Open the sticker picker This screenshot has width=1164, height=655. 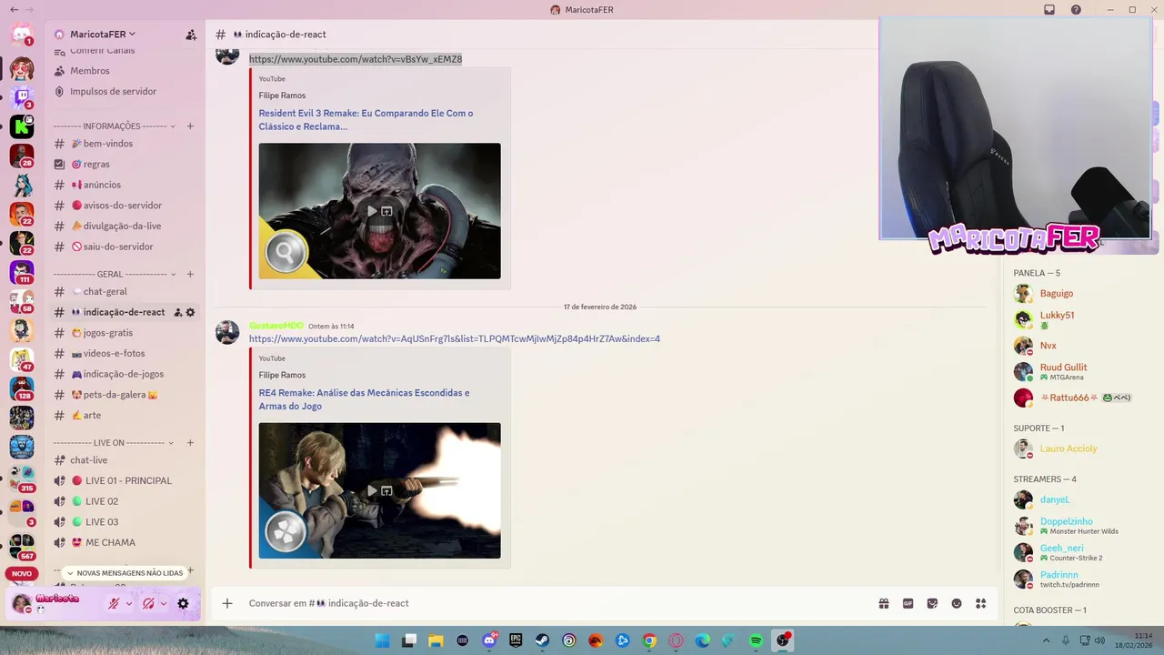coord(932,603)
